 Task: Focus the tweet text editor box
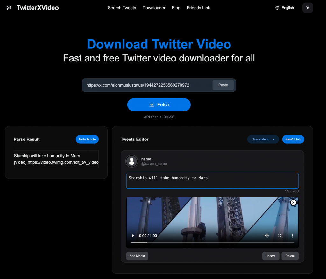pyautogui.click(x=212, y=181)
